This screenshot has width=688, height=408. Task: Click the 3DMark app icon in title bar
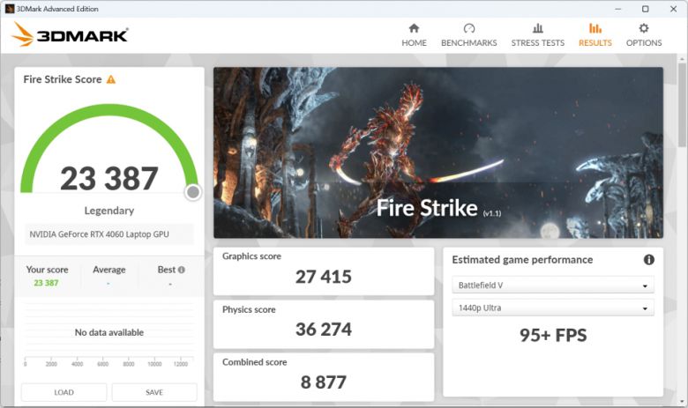[9, 9]
